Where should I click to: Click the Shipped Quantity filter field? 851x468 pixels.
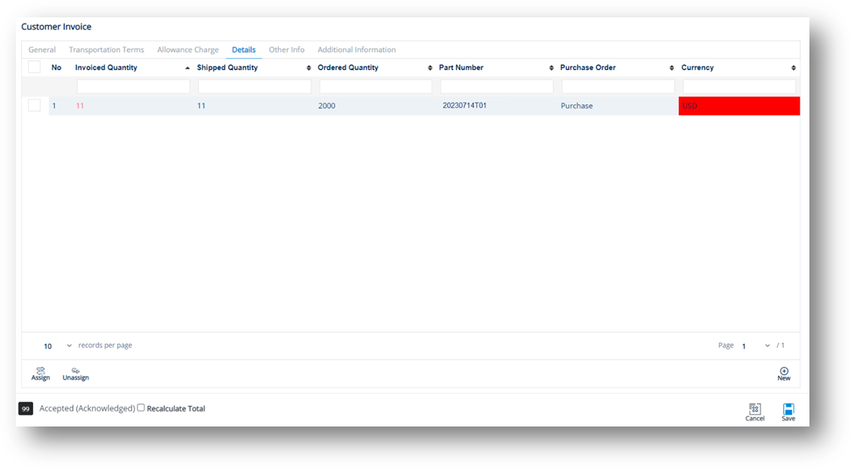click(x=255, y=86)
